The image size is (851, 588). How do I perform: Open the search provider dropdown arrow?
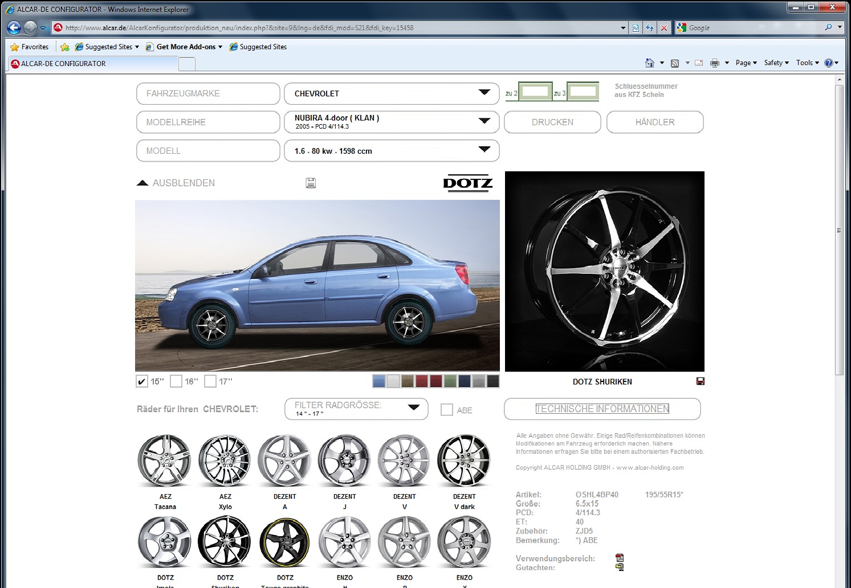(x=840, y=27)
